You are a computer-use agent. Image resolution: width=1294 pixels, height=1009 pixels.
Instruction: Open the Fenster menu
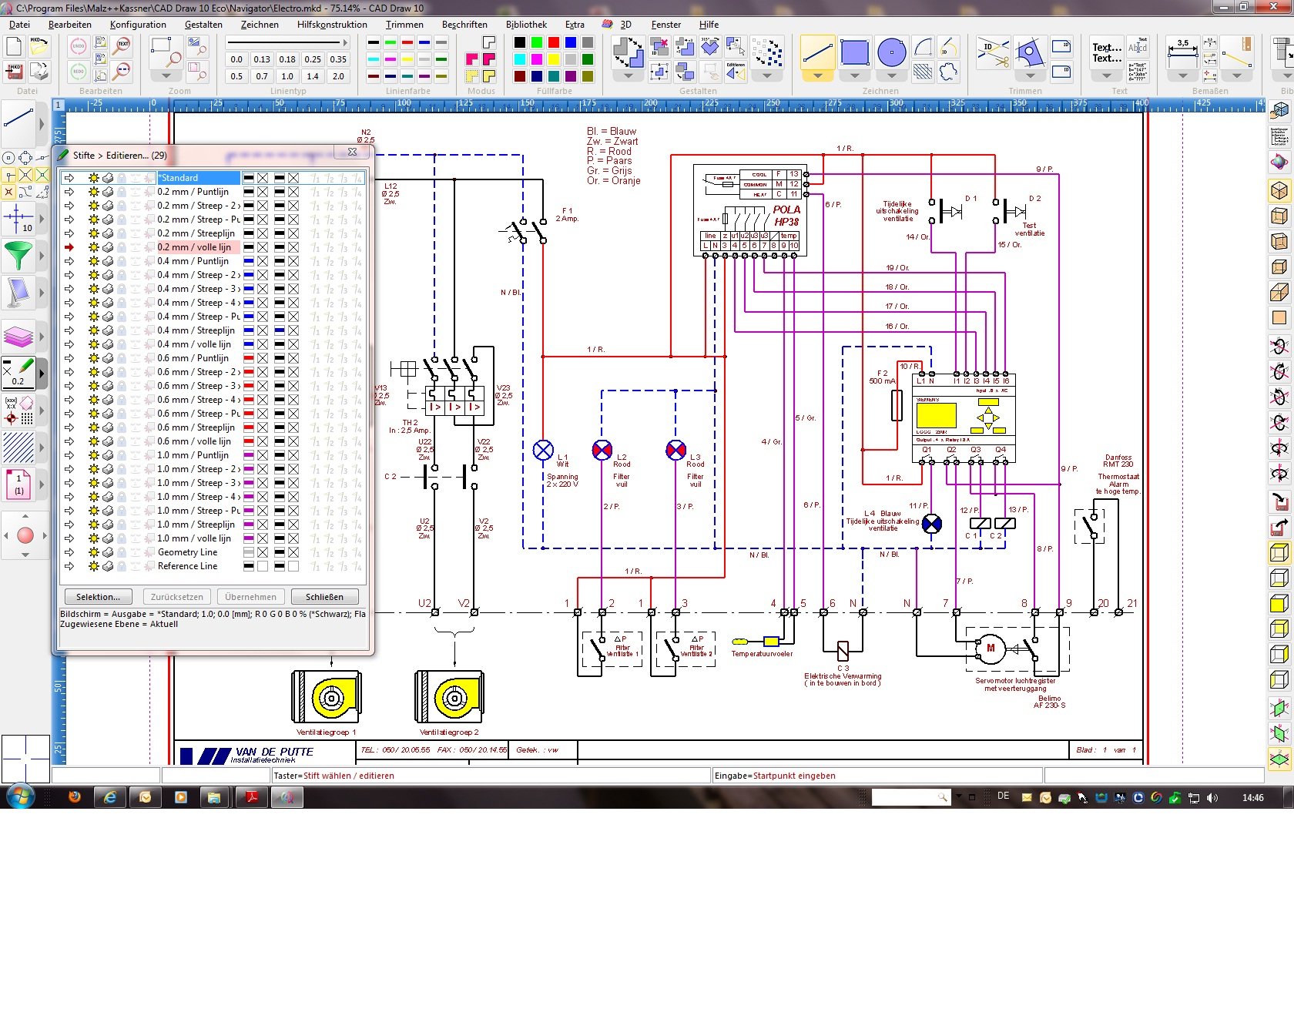click(x=665, y=25)
